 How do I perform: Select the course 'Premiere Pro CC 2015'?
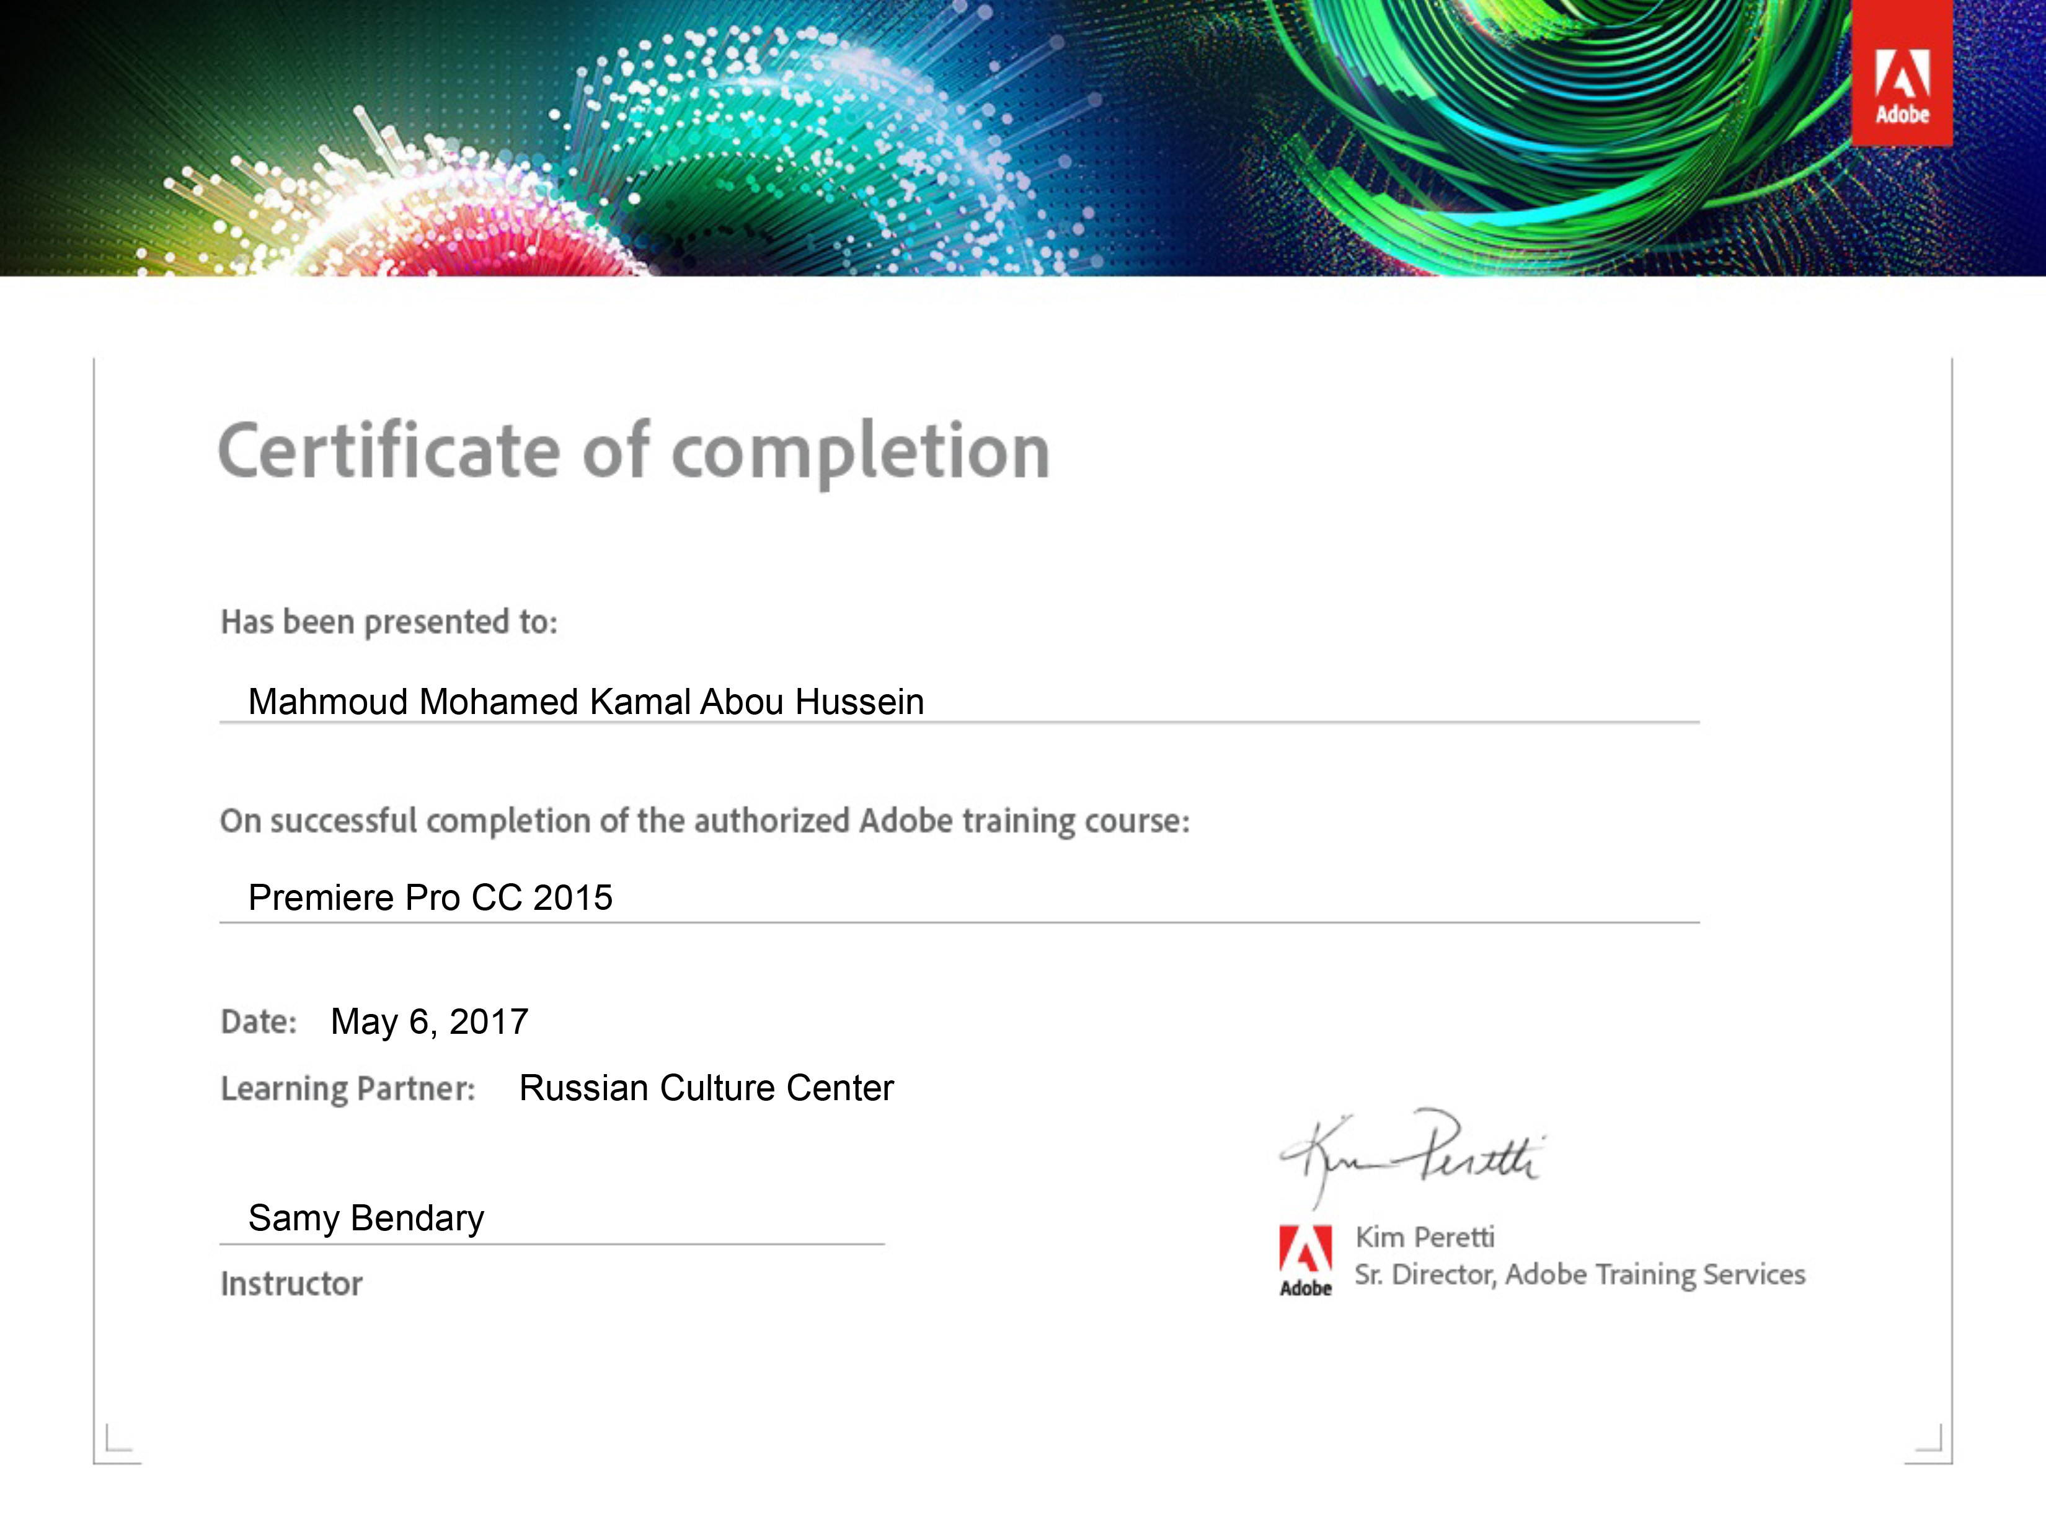point(430,898)
